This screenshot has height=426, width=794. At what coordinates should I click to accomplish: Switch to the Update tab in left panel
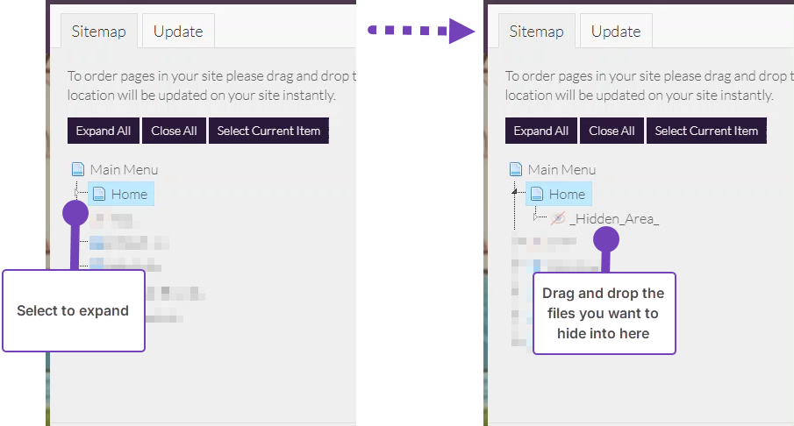[178, 32]
